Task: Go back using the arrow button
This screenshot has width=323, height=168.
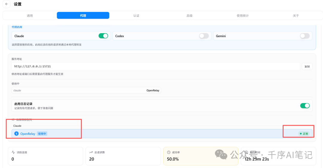Action: coord(7,4)
